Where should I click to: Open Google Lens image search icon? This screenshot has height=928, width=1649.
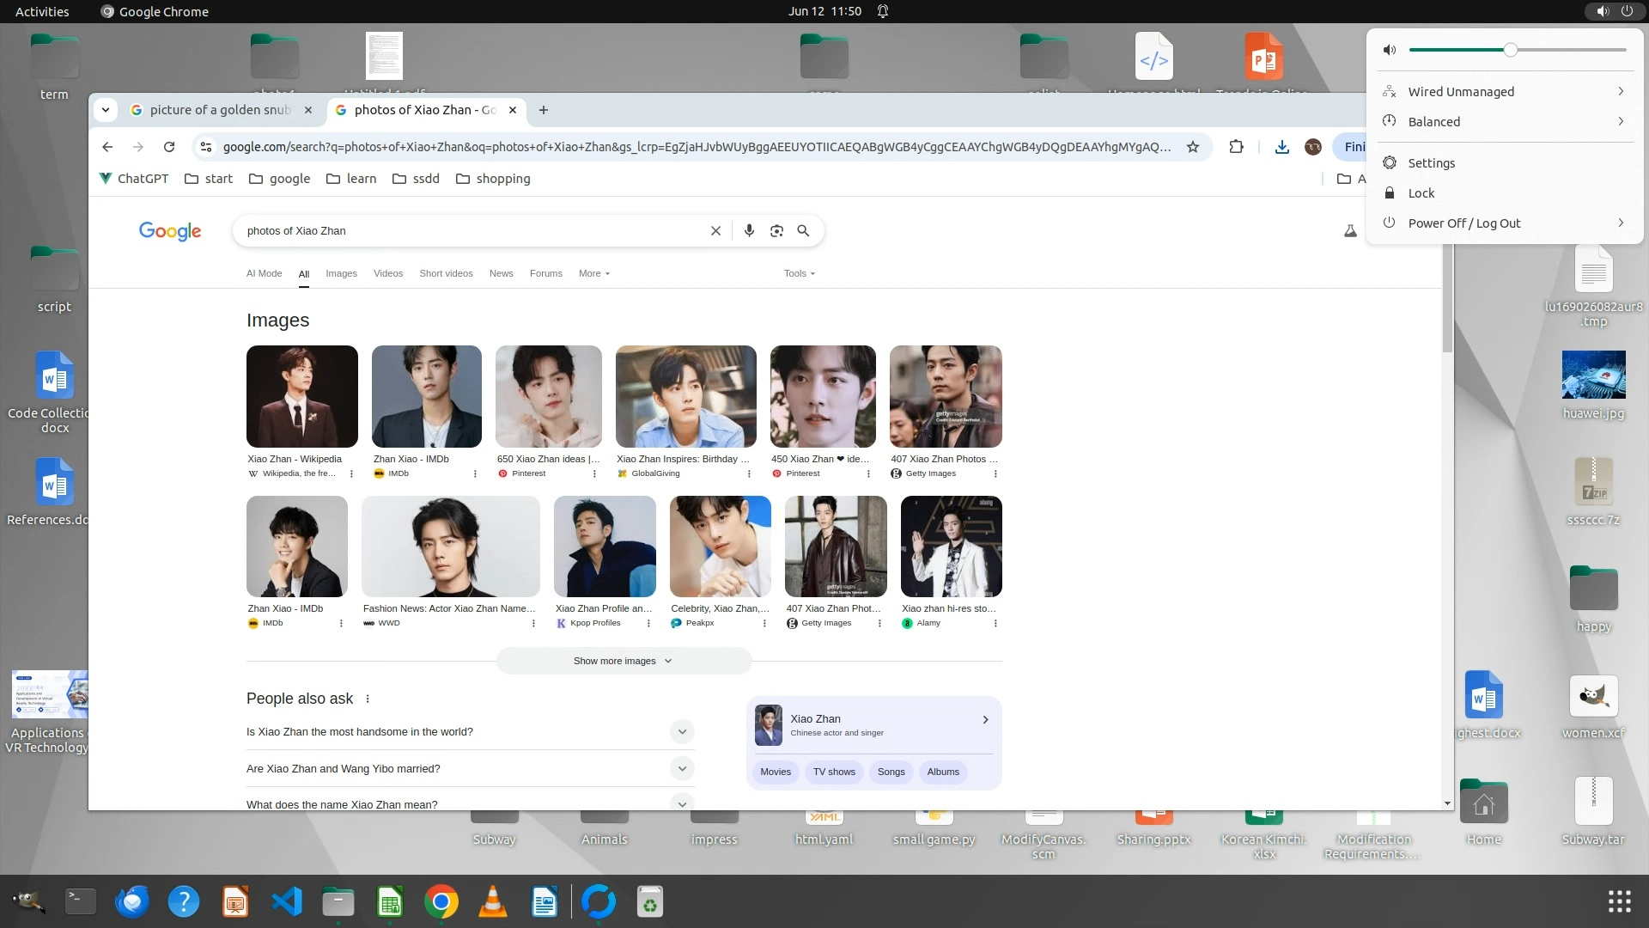[776, 230]
